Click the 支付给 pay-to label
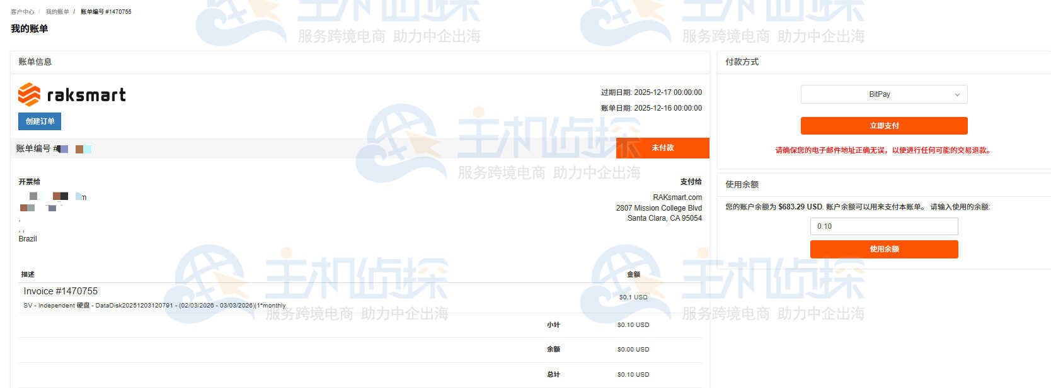This screenshot has width=1051, height=388. coord(691,182)
